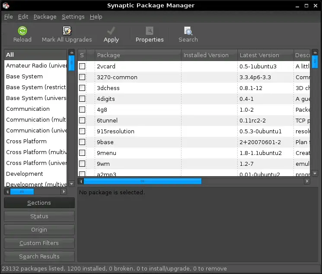Select the Base System (restricted) section

[x=35, y=87]
